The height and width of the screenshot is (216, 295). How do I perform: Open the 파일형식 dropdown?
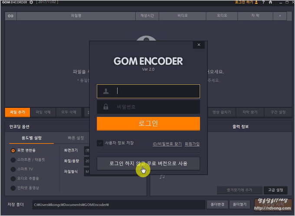(x=86, y=171)
